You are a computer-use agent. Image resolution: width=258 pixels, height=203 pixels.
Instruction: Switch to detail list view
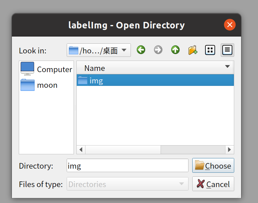(227, 50)
